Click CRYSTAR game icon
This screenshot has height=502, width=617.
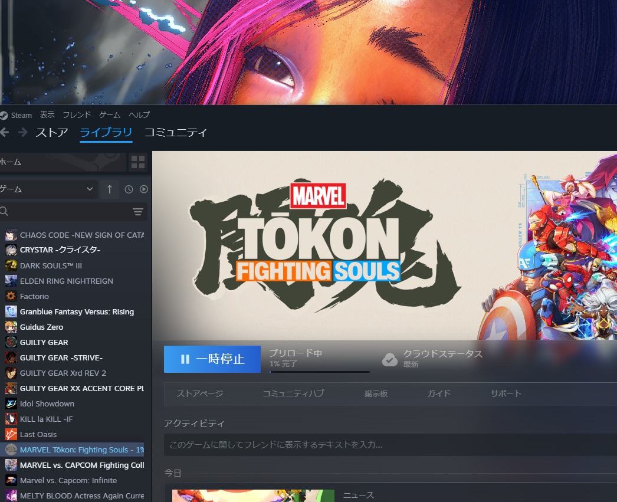tap(11, 250)
